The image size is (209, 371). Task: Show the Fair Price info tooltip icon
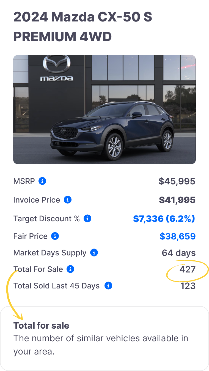pyautogui.click(x=55, y=236)
